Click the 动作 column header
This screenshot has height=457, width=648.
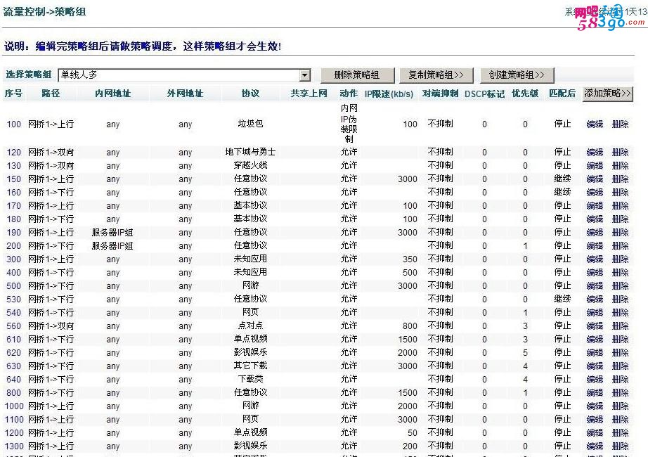(x=349, y=94)
